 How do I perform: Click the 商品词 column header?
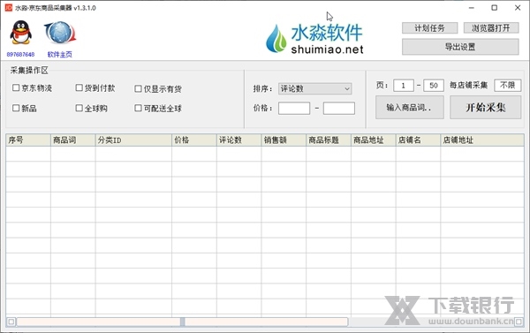(x=73, y=140)
